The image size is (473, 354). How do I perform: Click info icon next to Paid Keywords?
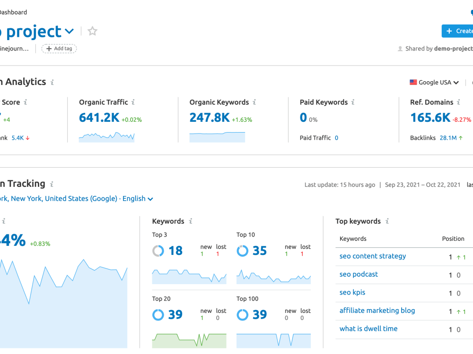(x=353, y=102)
